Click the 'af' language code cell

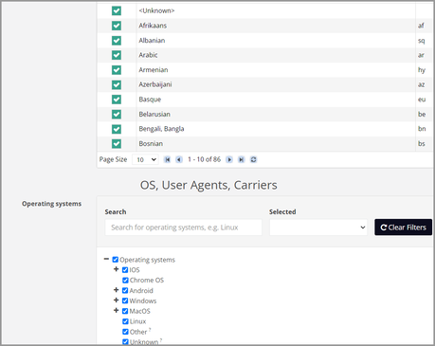pos(421,26)
